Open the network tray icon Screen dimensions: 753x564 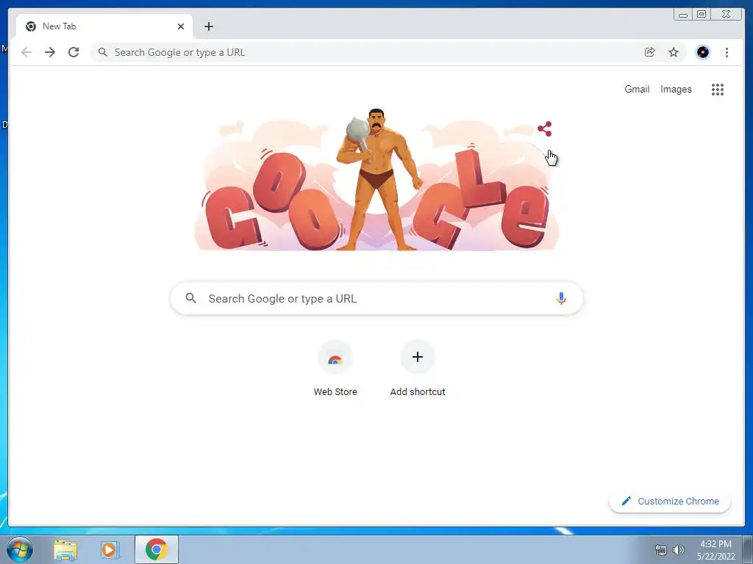tap(661, 550)
